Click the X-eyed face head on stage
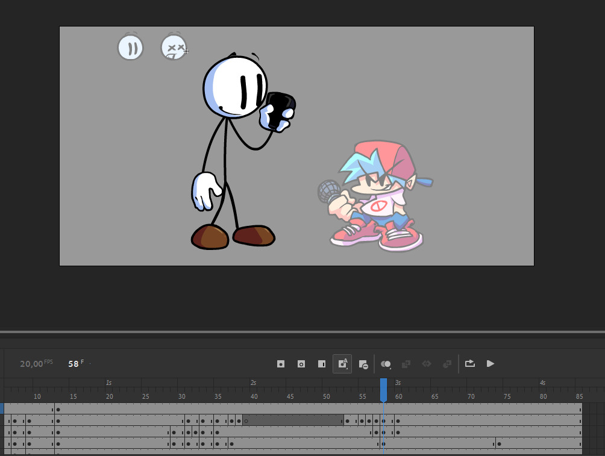The height and width of the screenshot is (456, 605). pos(174,48)
